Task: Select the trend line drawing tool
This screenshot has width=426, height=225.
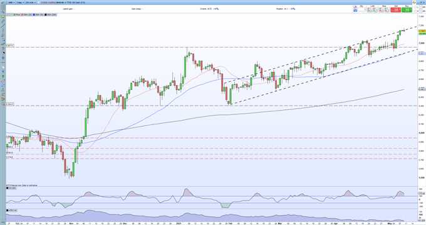Action: (x=3, y=26)
